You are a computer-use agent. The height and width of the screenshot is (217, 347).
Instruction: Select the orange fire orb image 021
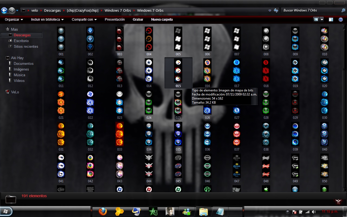pyautogui.click(x=61, y=102)
